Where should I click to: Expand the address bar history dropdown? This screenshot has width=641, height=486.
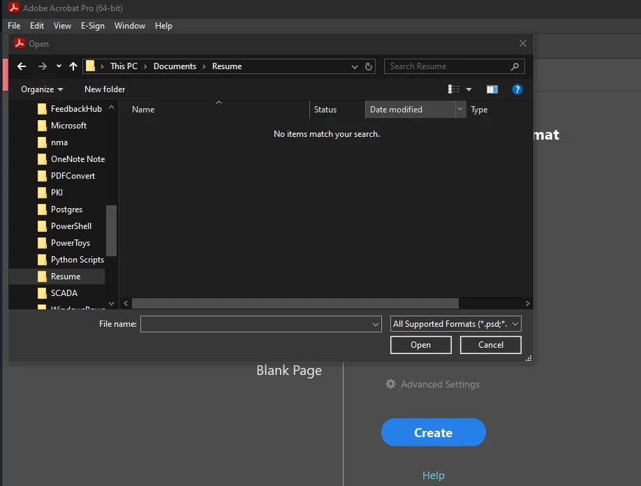355,66
